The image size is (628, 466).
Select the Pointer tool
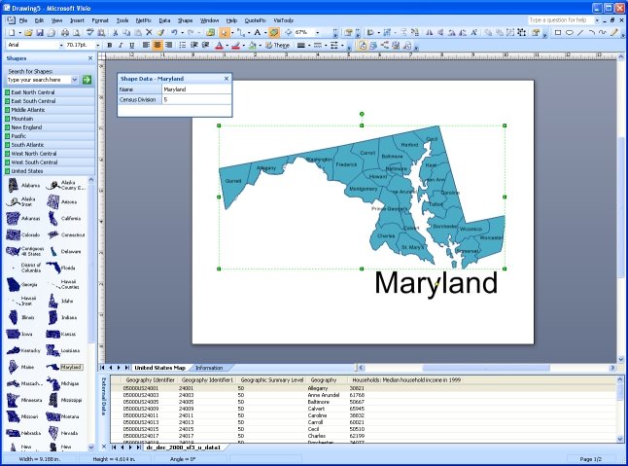225,32
